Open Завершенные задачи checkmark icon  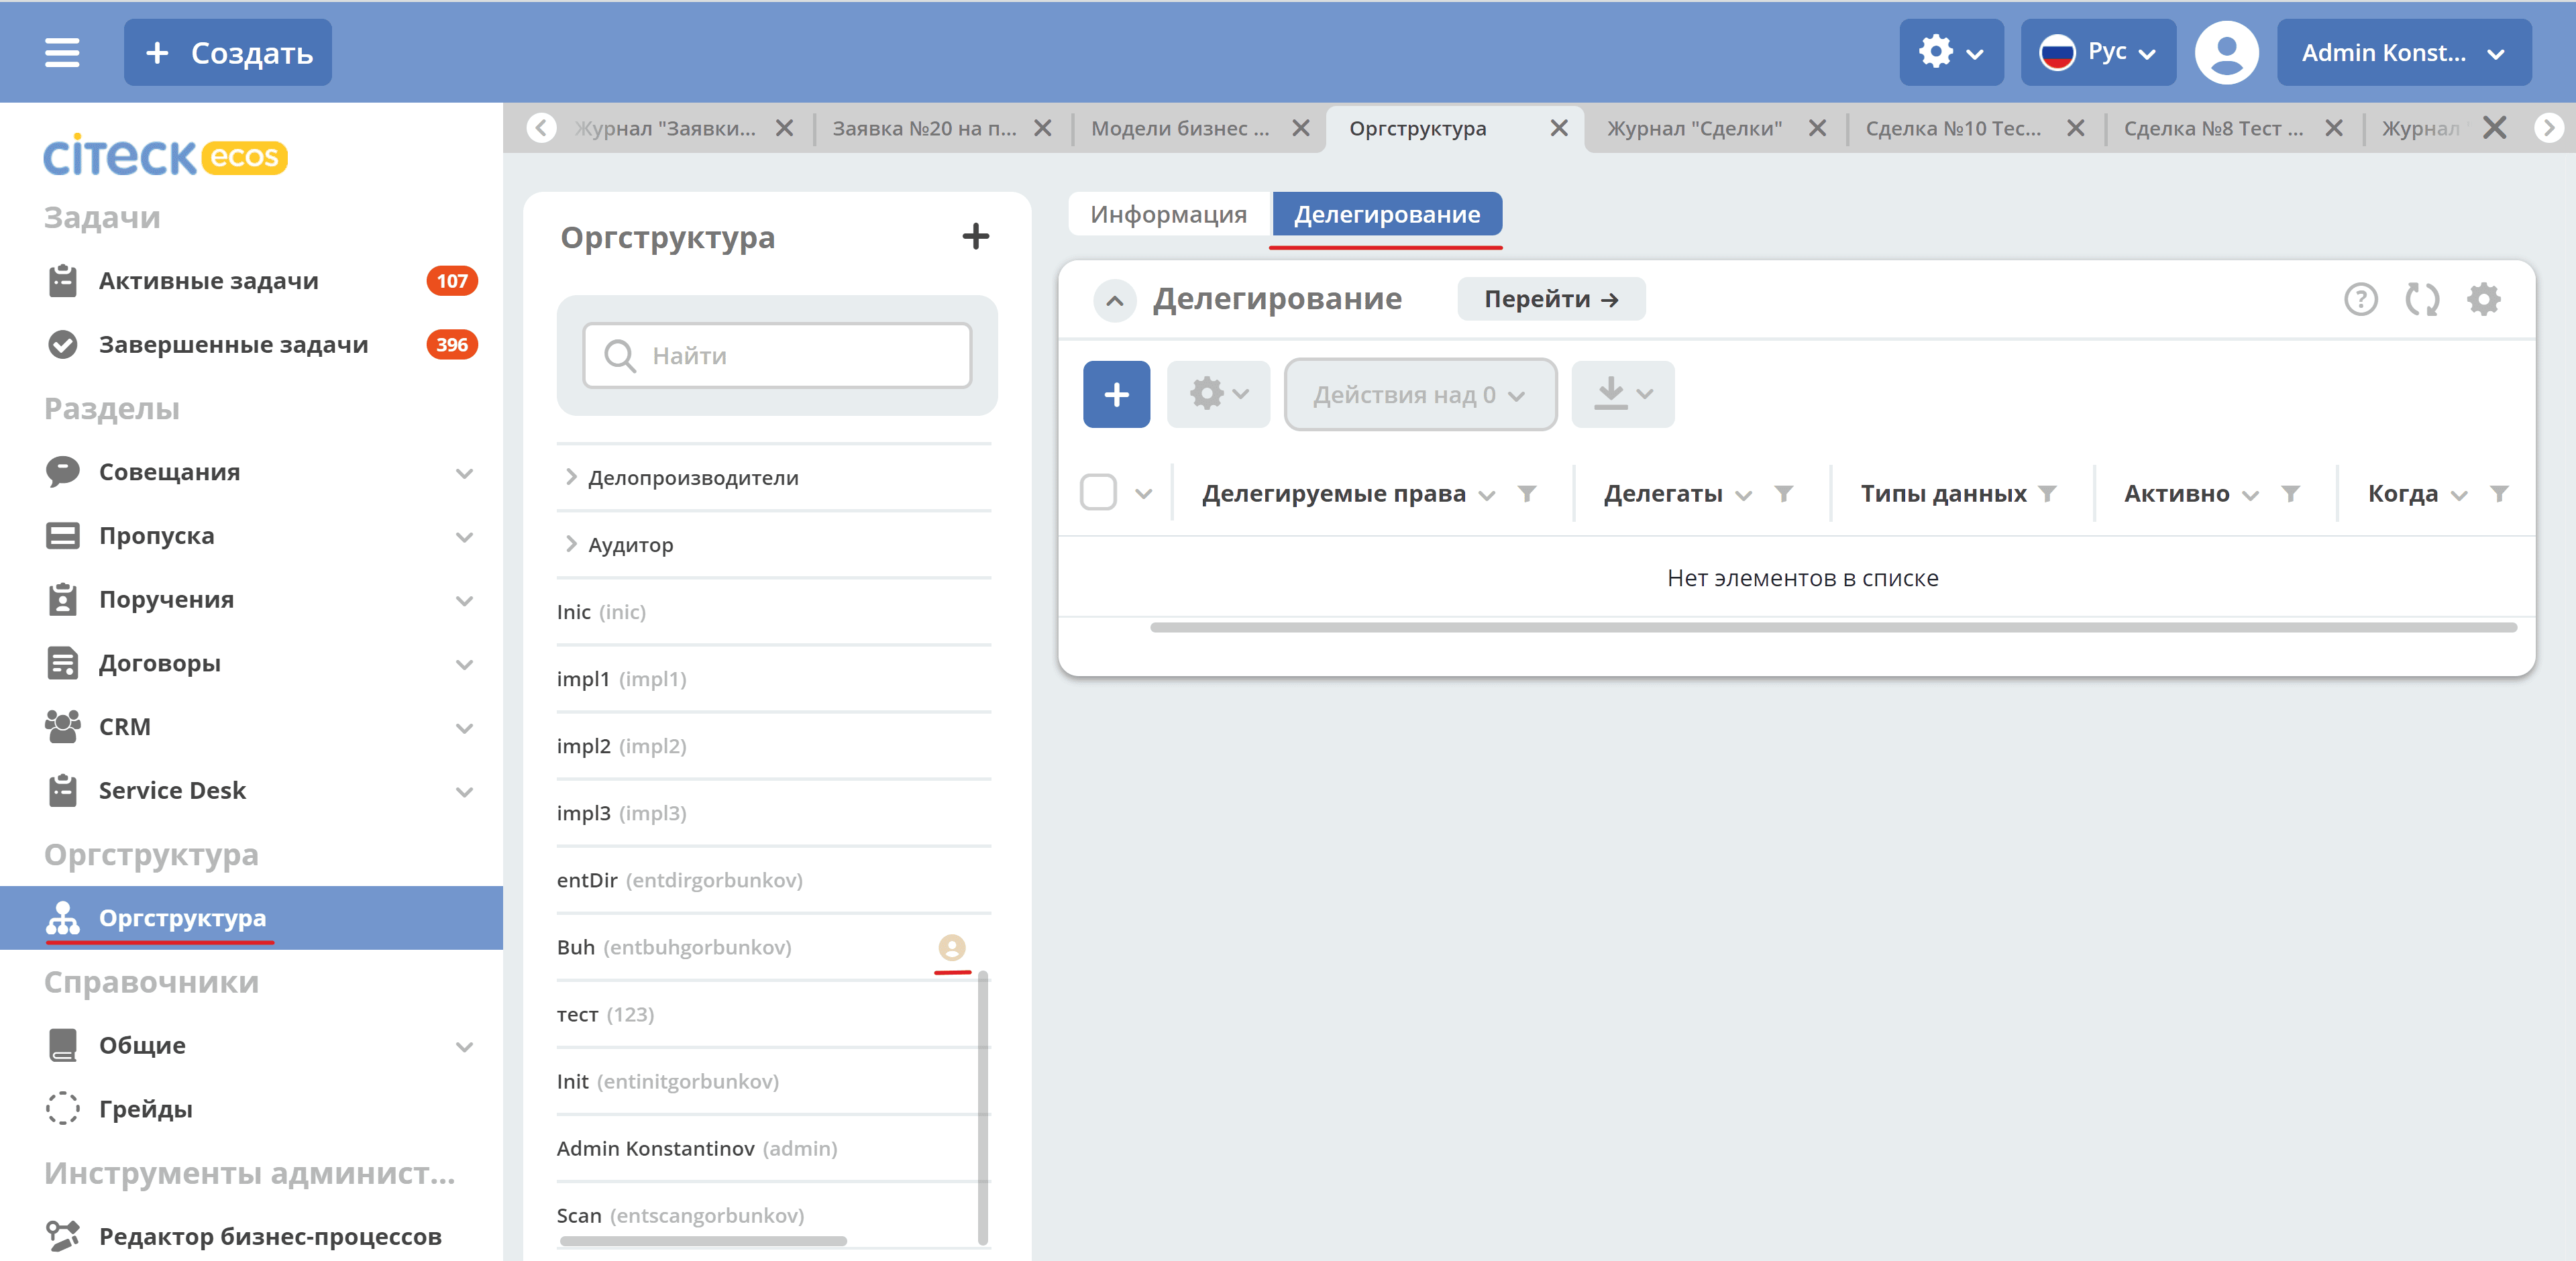click(x=62, y=344)
